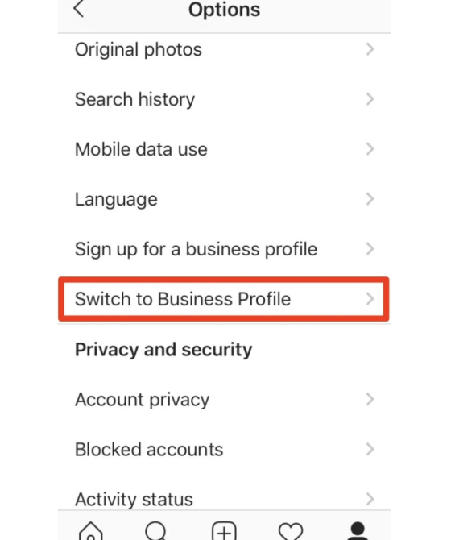
Task: Tap the back arrow beside Options
Action: (x=79, y=8)
